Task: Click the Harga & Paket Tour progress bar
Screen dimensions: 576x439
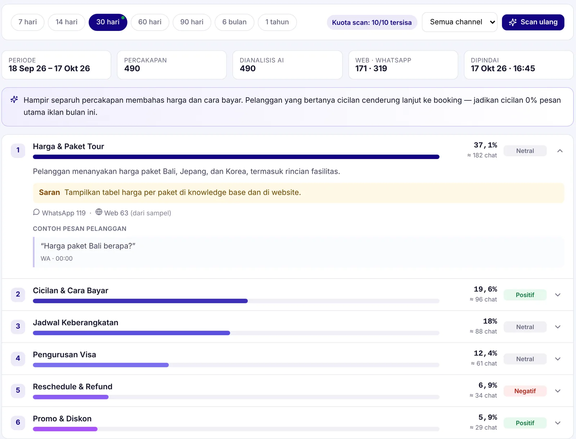Action: (x=236, y=157)
